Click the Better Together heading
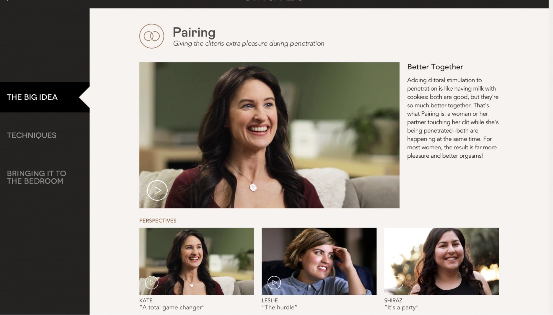Screen dimensions: 553x315 [x=435, y=67]
